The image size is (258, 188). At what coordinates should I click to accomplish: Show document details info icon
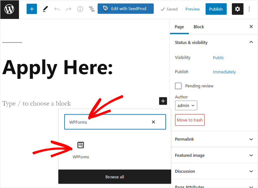(80, 9)
